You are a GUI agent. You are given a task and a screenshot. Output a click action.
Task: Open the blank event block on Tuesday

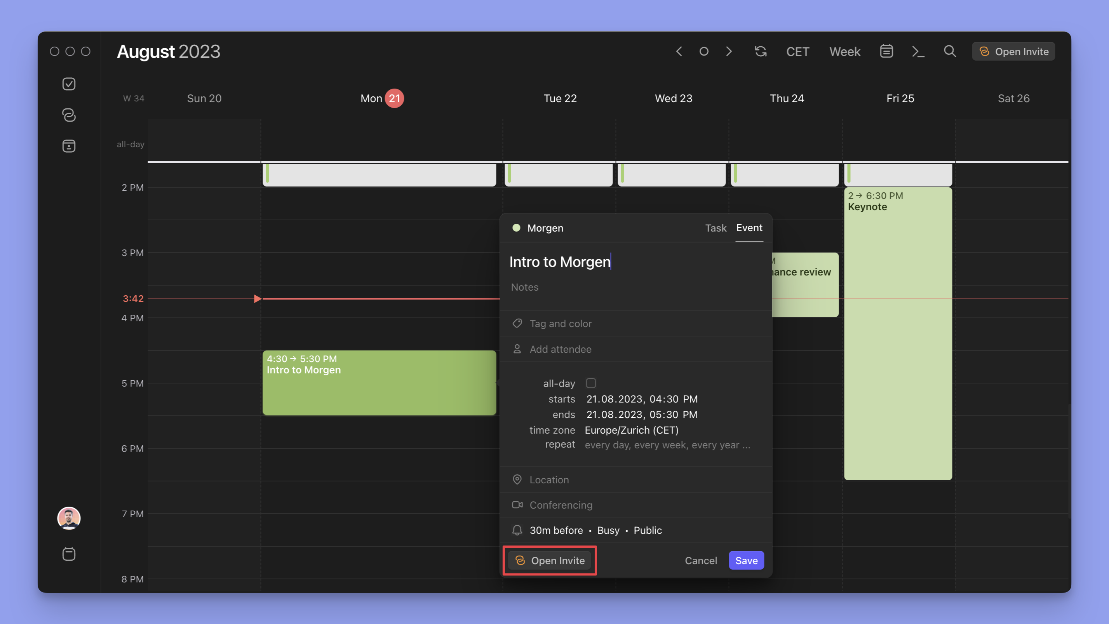click(x=558, y=174)
